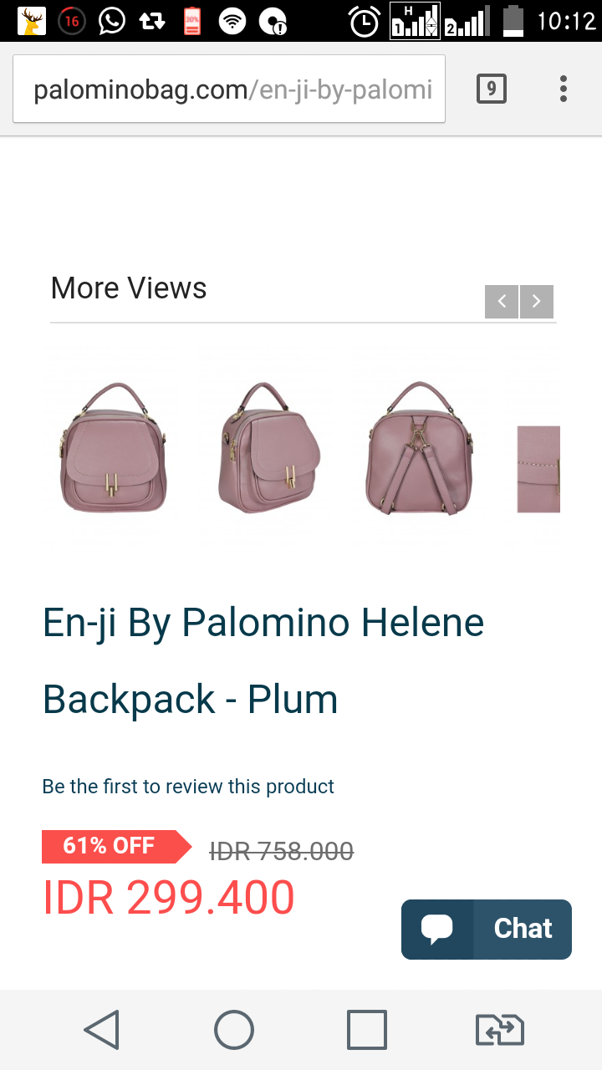Open the browser three-dot overflow menu
Image resolution: width=602 pixels, height=1070 pixels.
pos(564,89)
